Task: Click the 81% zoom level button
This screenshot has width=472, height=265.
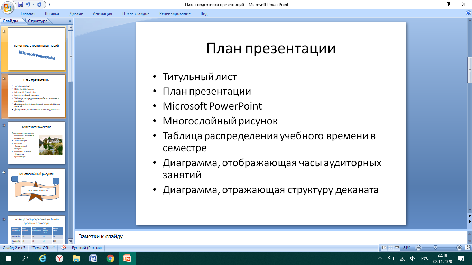Action: tap(407, 248)
